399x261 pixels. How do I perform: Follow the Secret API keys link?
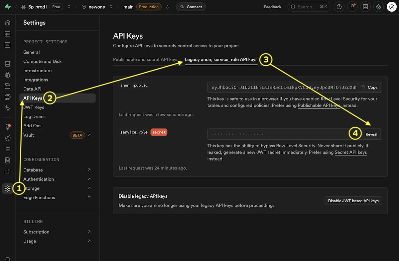351,153
